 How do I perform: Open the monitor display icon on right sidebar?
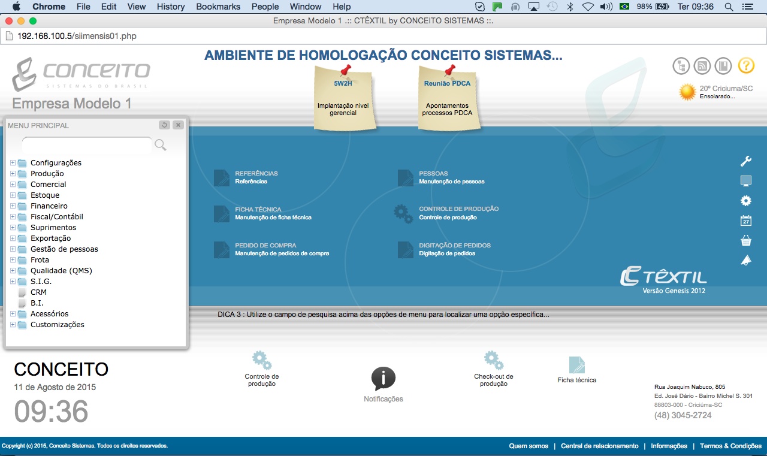click(x=746, y=181)
